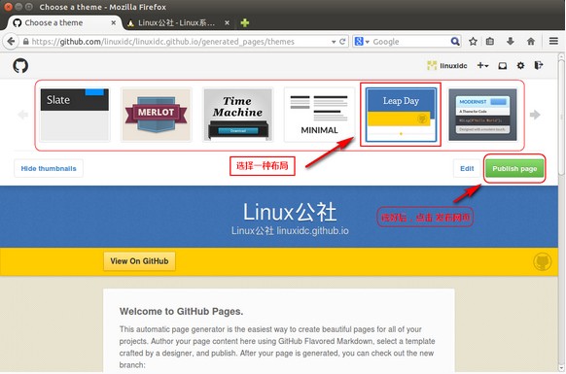The width and height of the screenshot is (566, 374).
Task: Show previous themes with the left arrow
Action: click(22, 115)
